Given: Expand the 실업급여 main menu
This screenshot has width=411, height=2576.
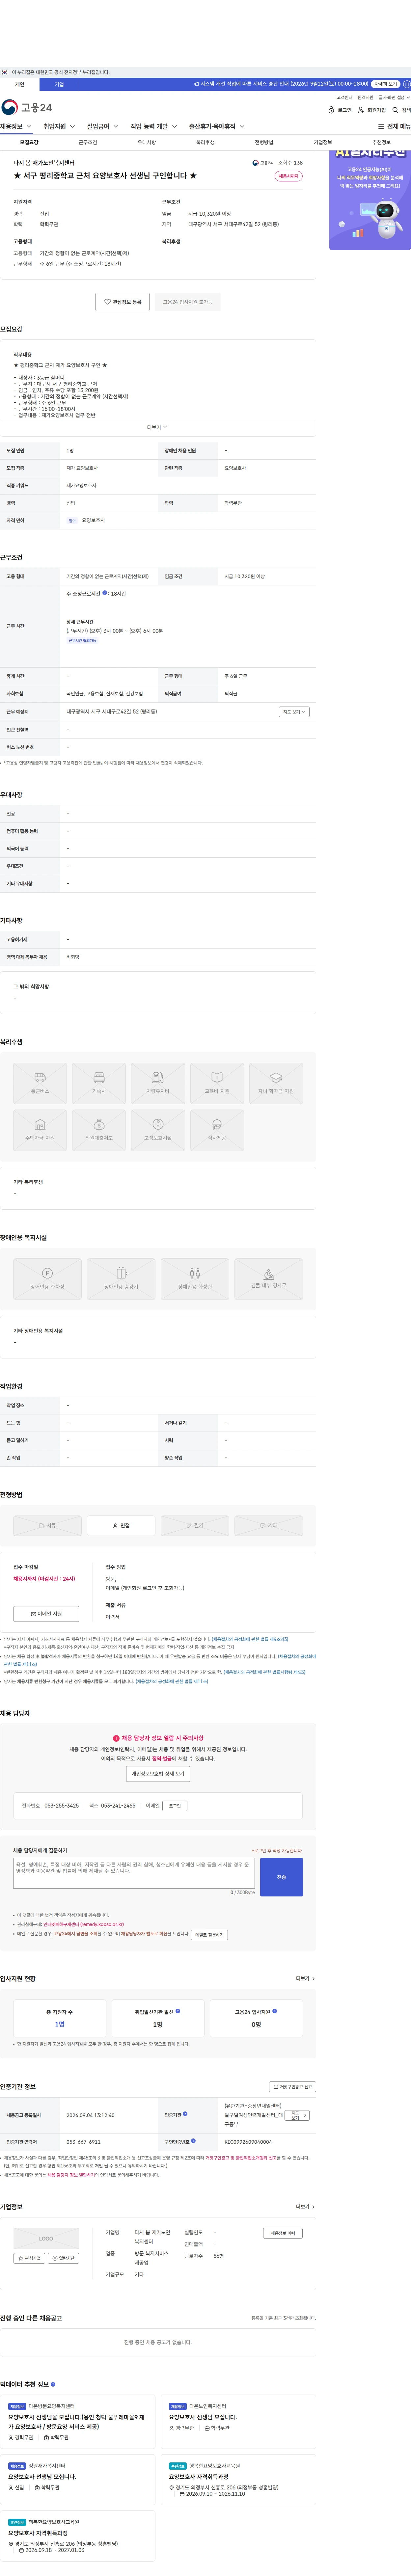Looking at the screenshot, I should pos(103,127).
